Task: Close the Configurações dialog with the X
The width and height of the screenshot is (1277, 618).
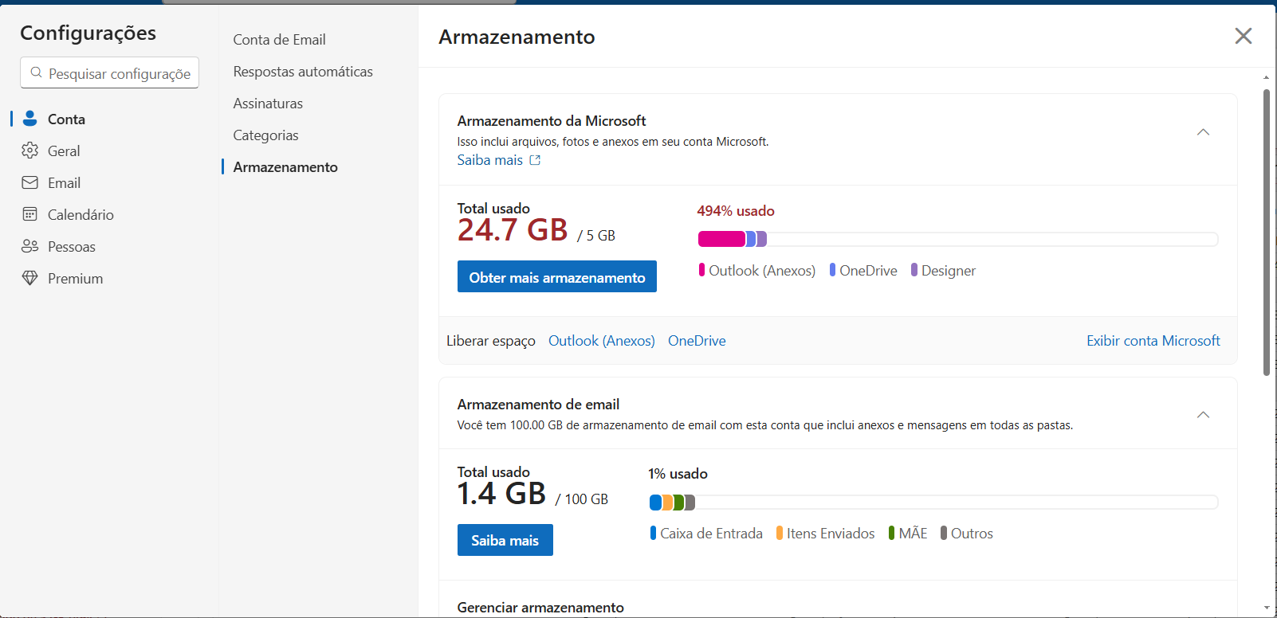Action: point(1244,36)
